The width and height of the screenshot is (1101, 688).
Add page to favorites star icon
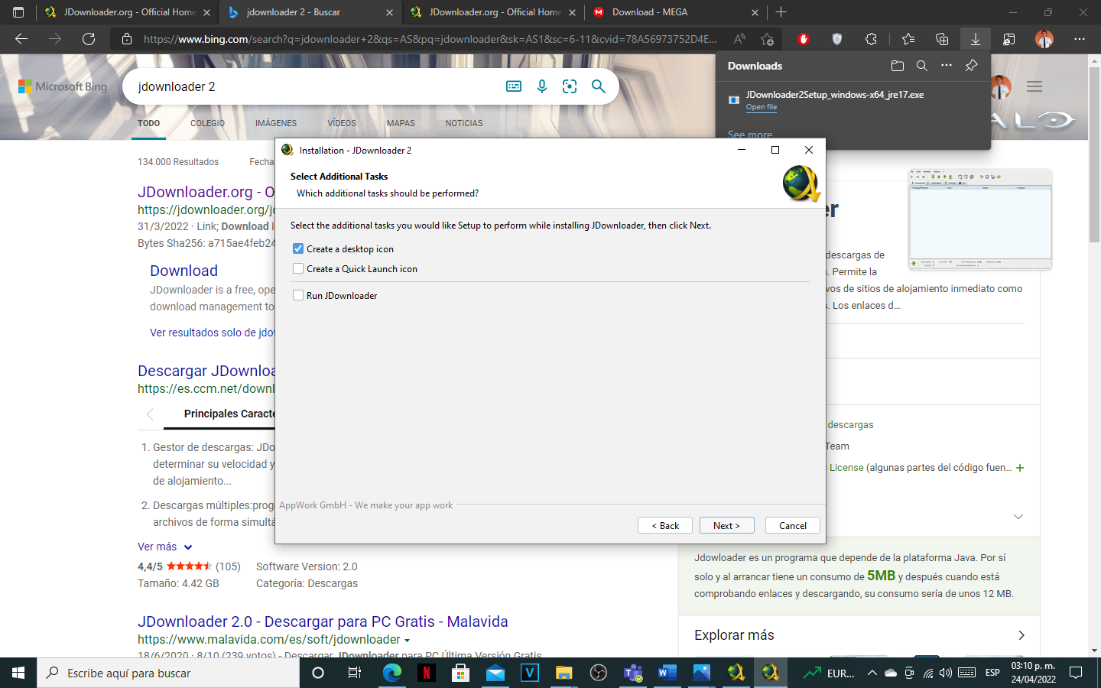[x=768, y=39]
